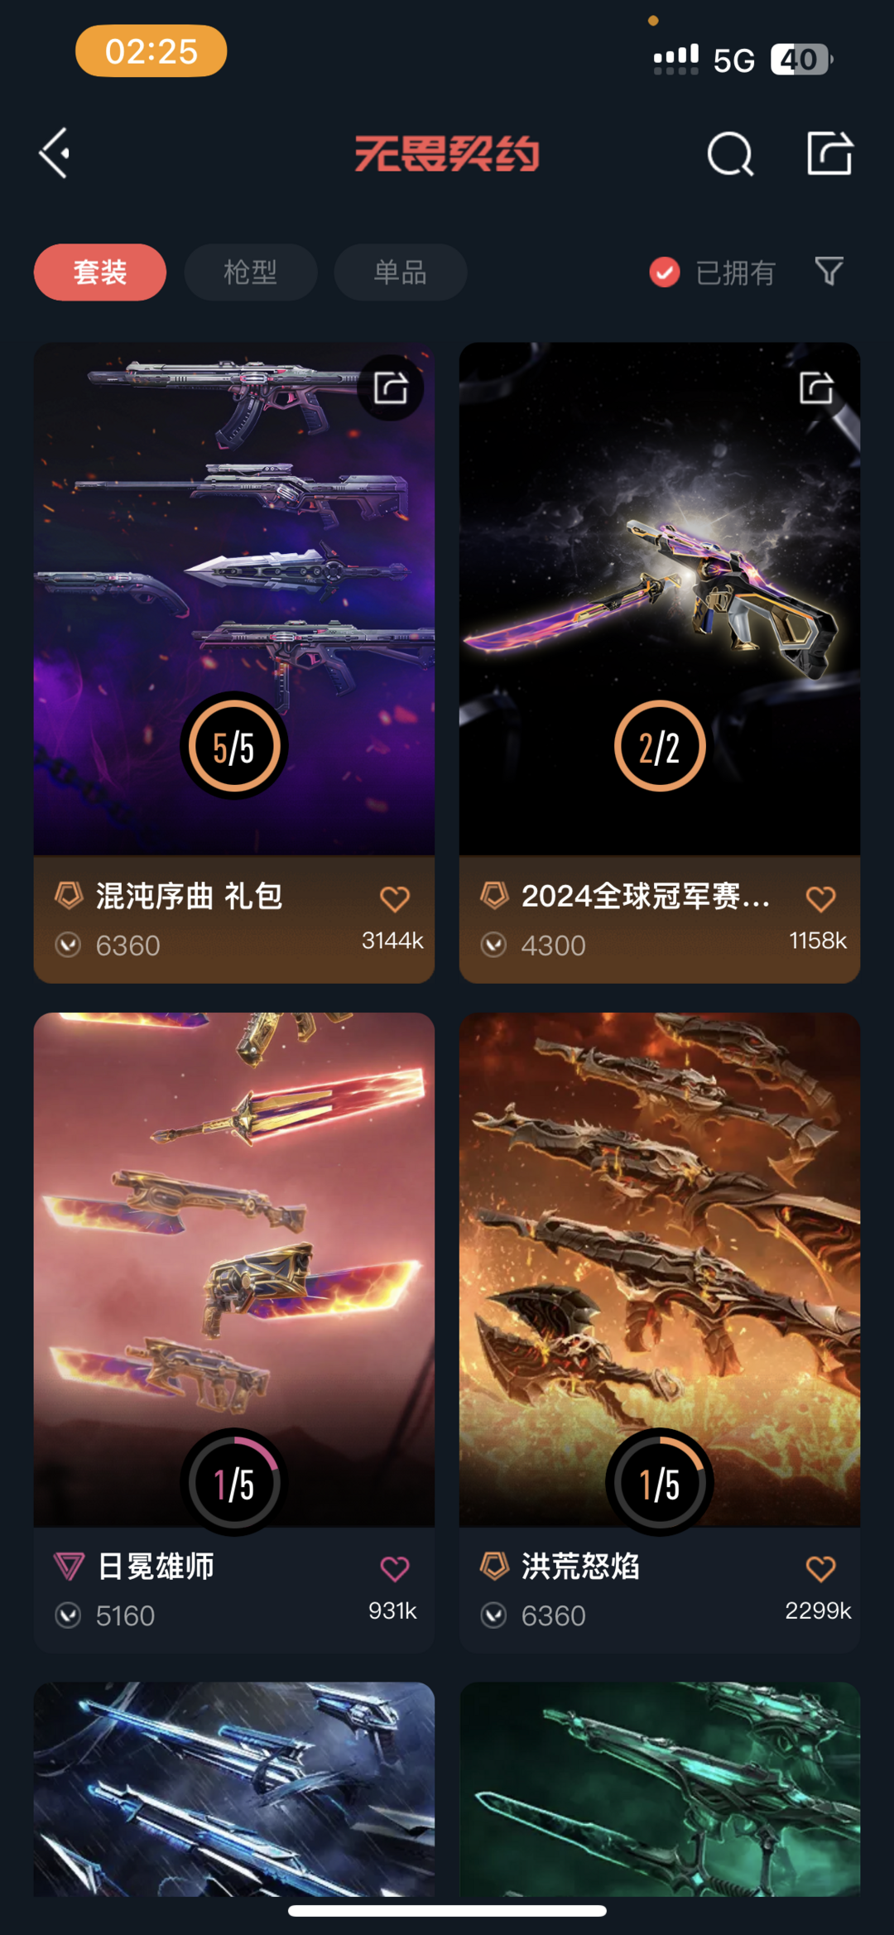Tap the heart on 洪荒怒焰

[x=820, y=1569]
